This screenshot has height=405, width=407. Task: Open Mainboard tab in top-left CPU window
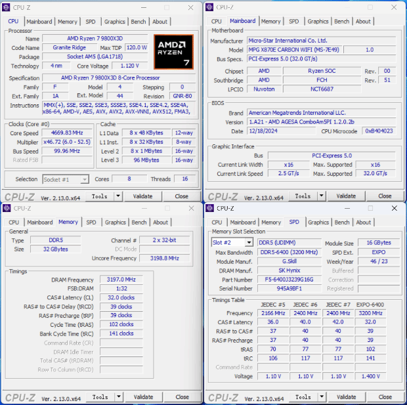pos(39,22)
